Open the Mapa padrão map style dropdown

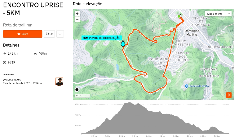(x=219, y=14)
